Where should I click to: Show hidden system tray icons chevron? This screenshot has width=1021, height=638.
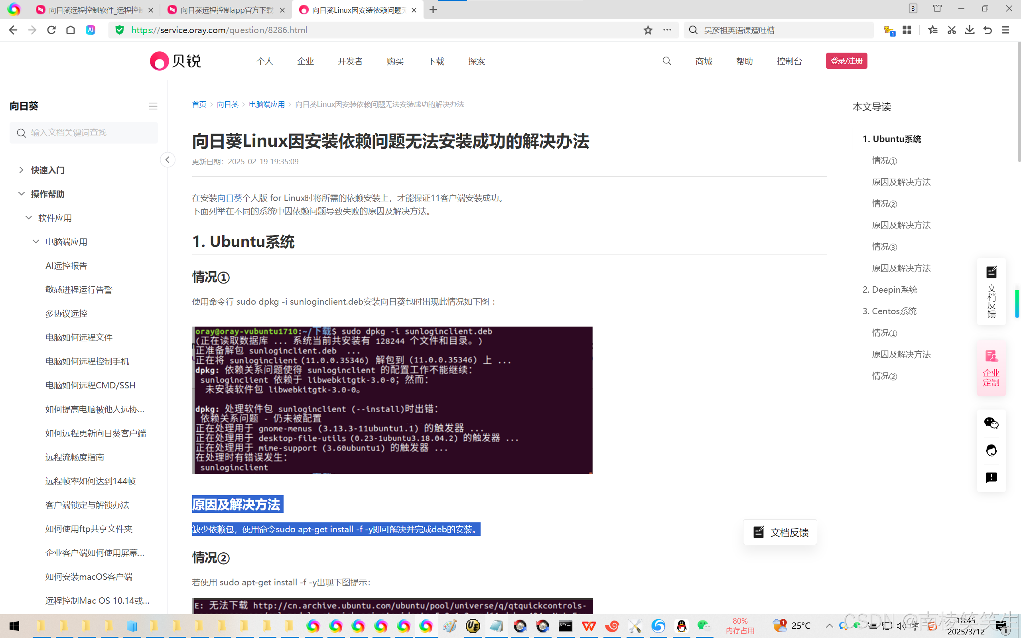[x=829, y=626]
